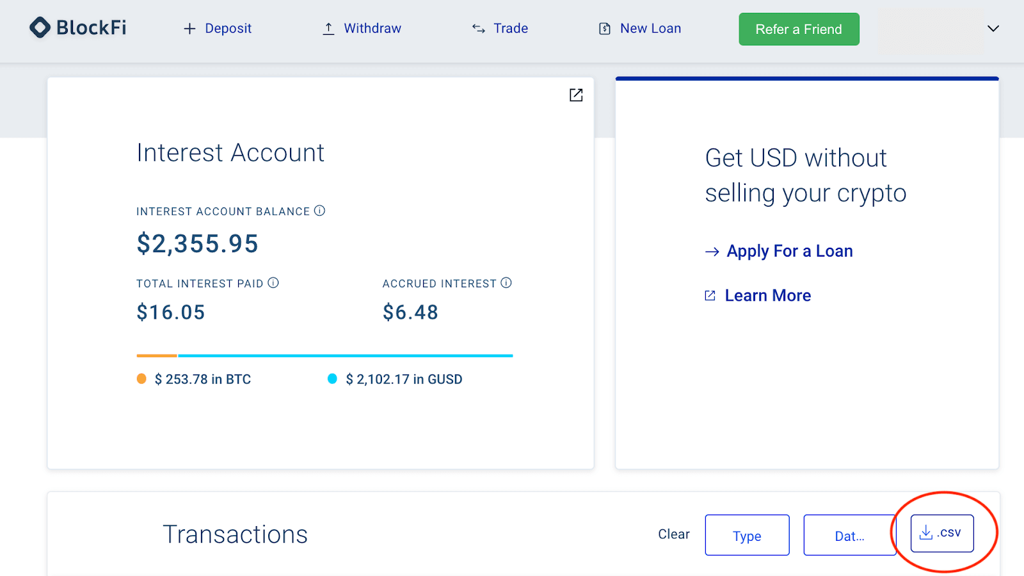This screenshot has width=1024, height=576.
Task: Click the Learn More link
Action: pos(768,296)
